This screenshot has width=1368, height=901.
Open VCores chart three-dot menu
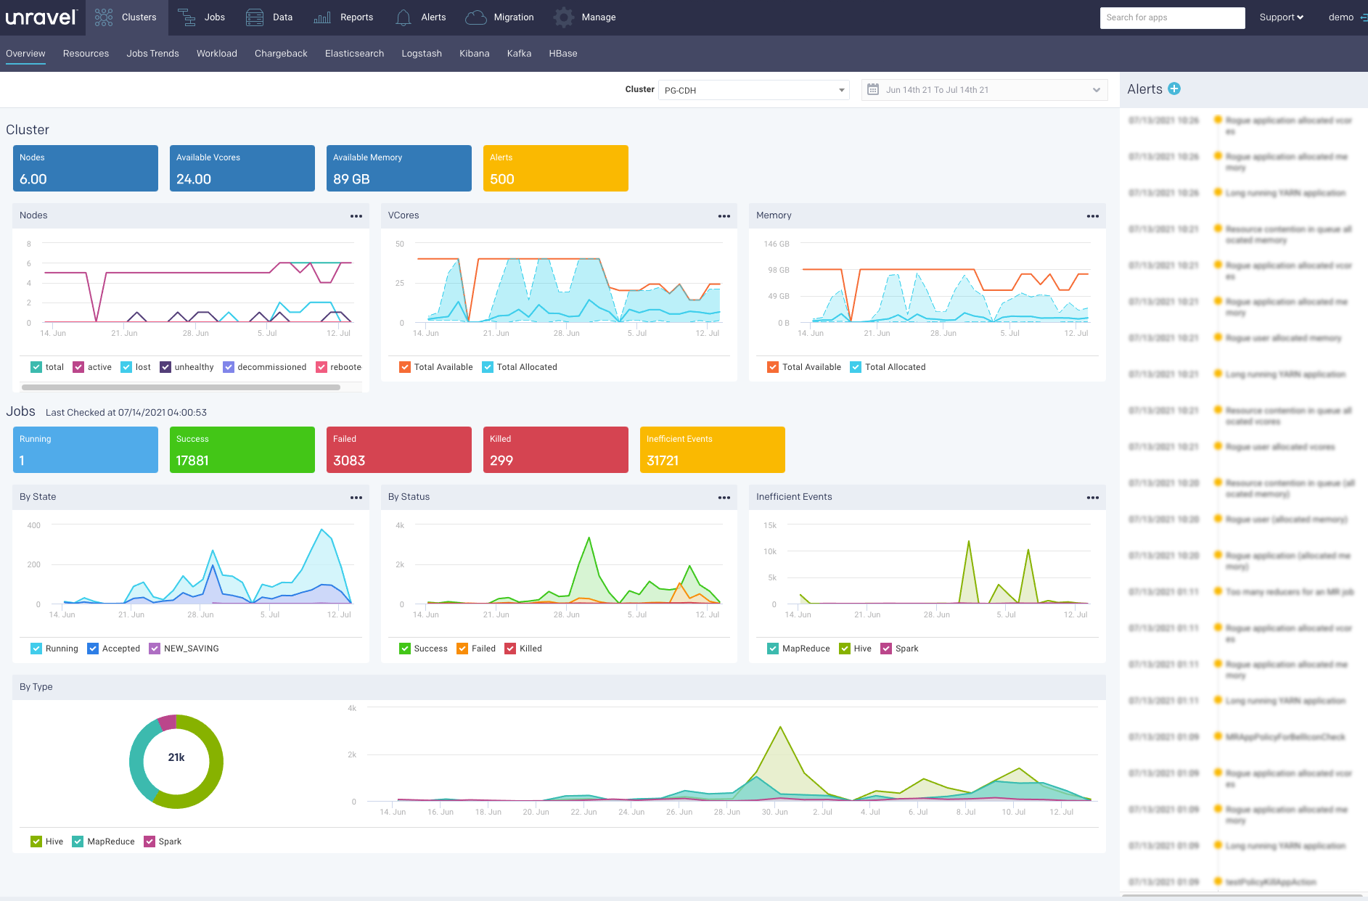[x=724, y=216]
